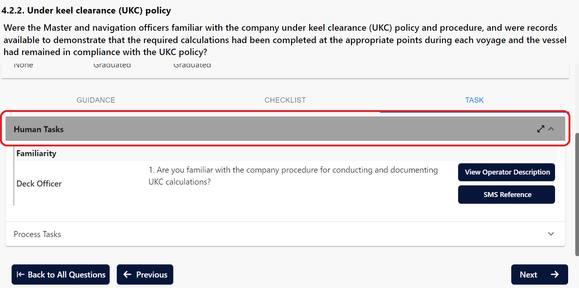Click the left arrow icon on Previous

tap(128, 275)
